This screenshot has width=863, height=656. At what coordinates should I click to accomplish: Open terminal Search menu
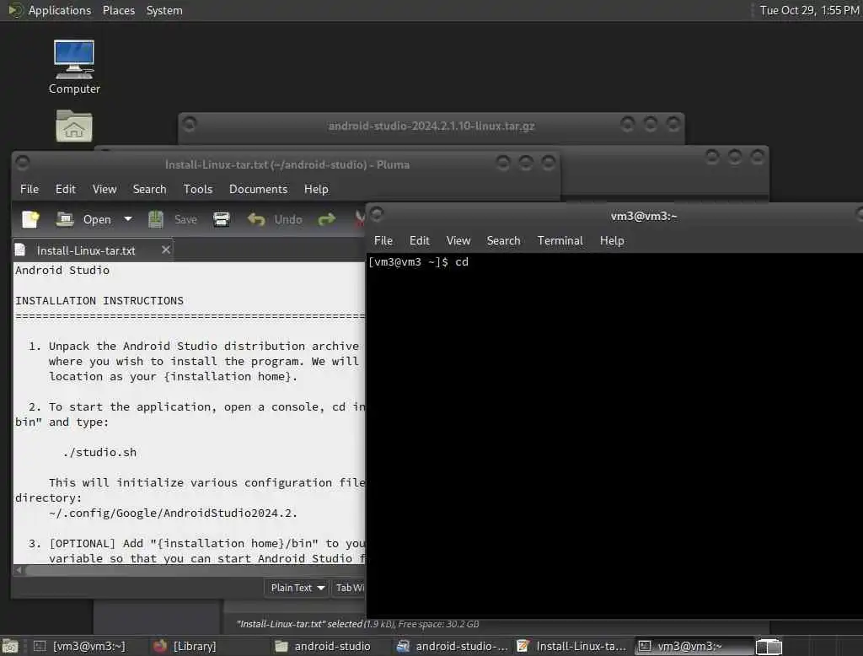503,240
